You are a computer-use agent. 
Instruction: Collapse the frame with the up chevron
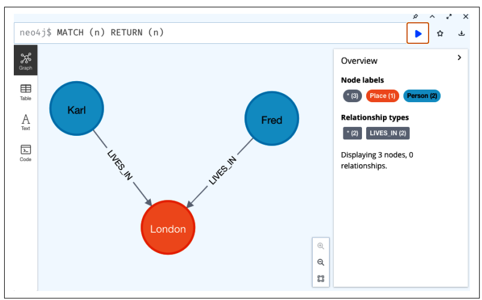click(432, 16)
